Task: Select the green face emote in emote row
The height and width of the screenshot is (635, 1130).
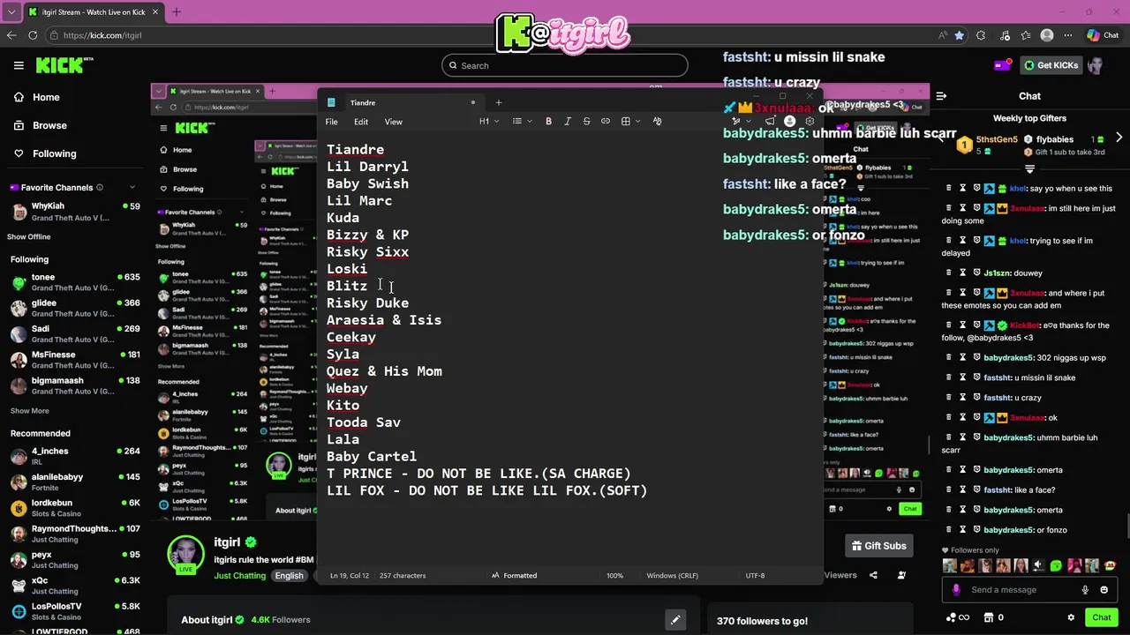Action: click(x=1056, y=565)
